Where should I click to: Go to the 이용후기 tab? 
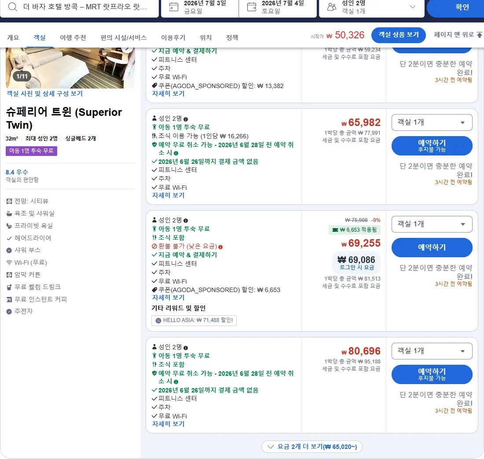[x=173, y=37]
